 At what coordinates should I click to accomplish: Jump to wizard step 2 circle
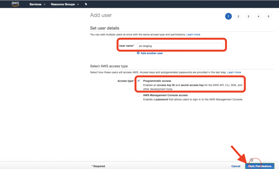pos(238,16)
